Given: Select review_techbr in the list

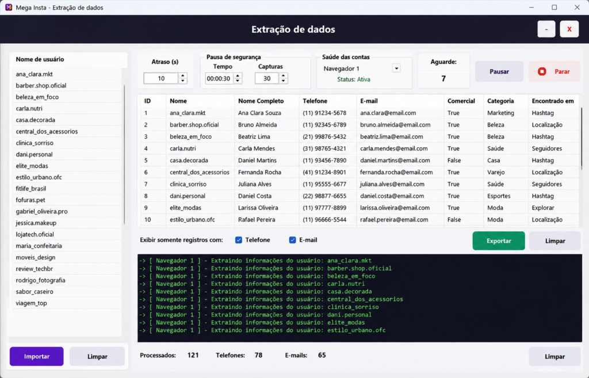Looking at the screenshot, I should [67, 269].
